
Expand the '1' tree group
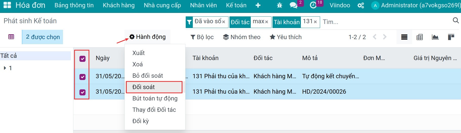click(5, 68)
